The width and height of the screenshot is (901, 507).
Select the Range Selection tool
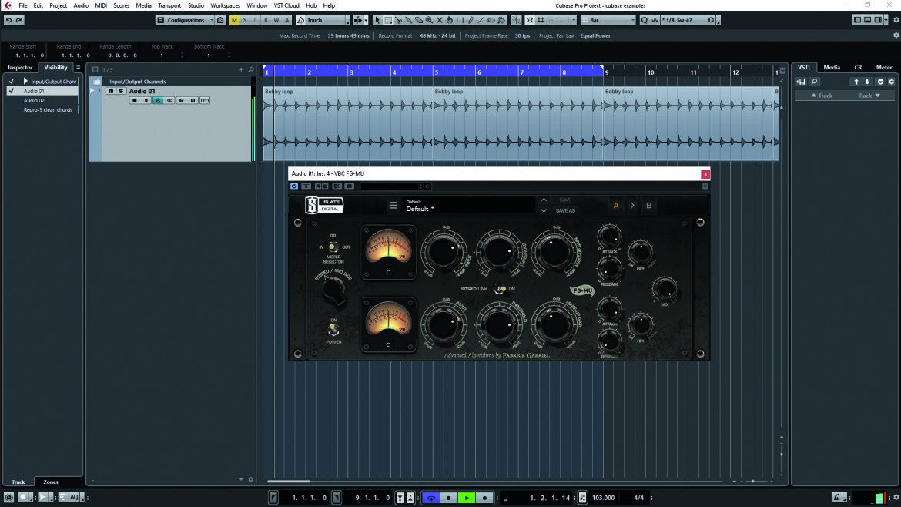point(388,20)
